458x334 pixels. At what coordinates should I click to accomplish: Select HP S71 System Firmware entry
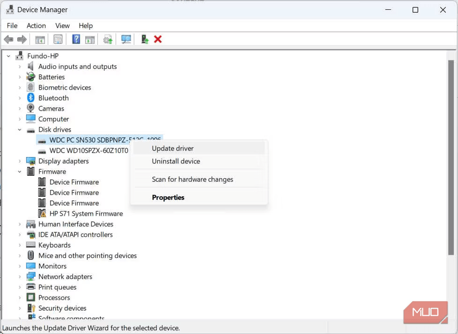pos(86,213)
